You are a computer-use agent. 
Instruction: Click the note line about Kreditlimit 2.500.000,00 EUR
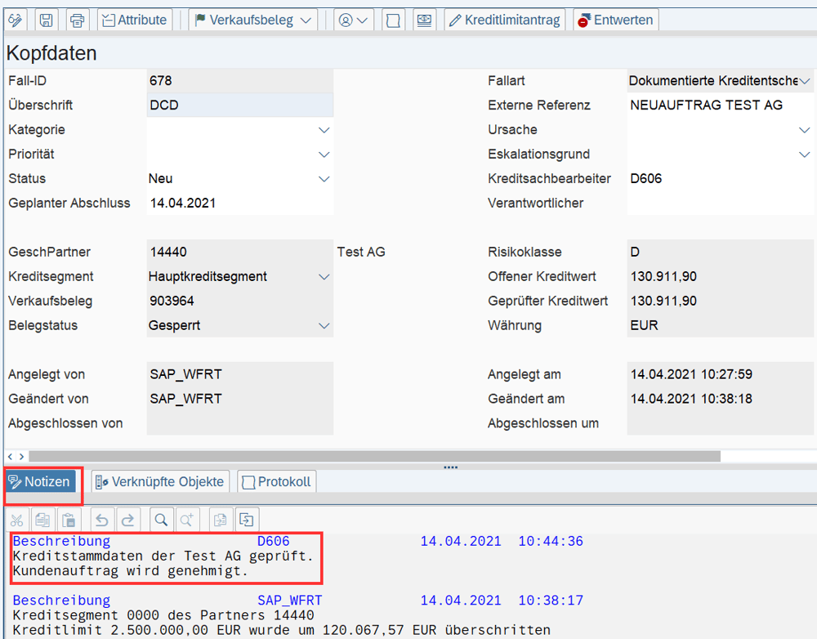pos(281,630)
